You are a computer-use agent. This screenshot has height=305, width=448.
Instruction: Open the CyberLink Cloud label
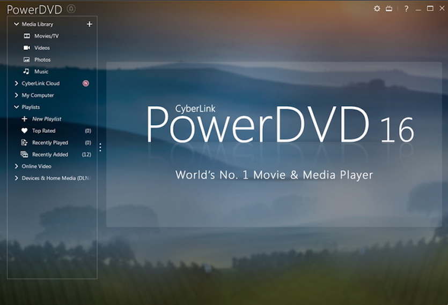41,83
